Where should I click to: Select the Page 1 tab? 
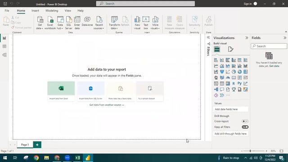point(25,145)
